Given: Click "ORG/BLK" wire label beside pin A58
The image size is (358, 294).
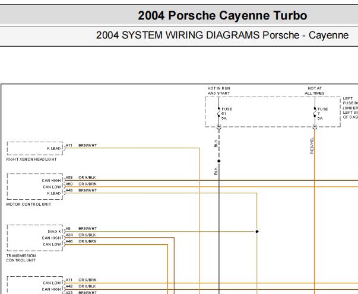Looking at the screenshot, I should click(87, 178).
